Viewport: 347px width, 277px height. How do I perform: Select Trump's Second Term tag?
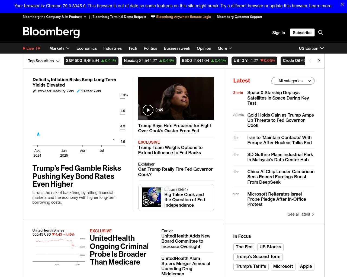pos(258,257)
